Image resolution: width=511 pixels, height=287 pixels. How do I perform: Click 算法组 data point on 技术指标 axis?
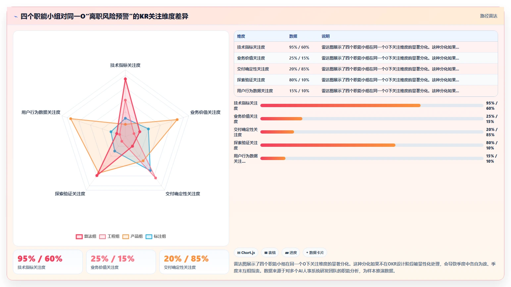tap(125, 79)
